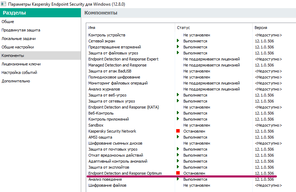Click running icon for Защита от сетевых угроз
This screenshot has height=192, width=296.
coord(178,101)
